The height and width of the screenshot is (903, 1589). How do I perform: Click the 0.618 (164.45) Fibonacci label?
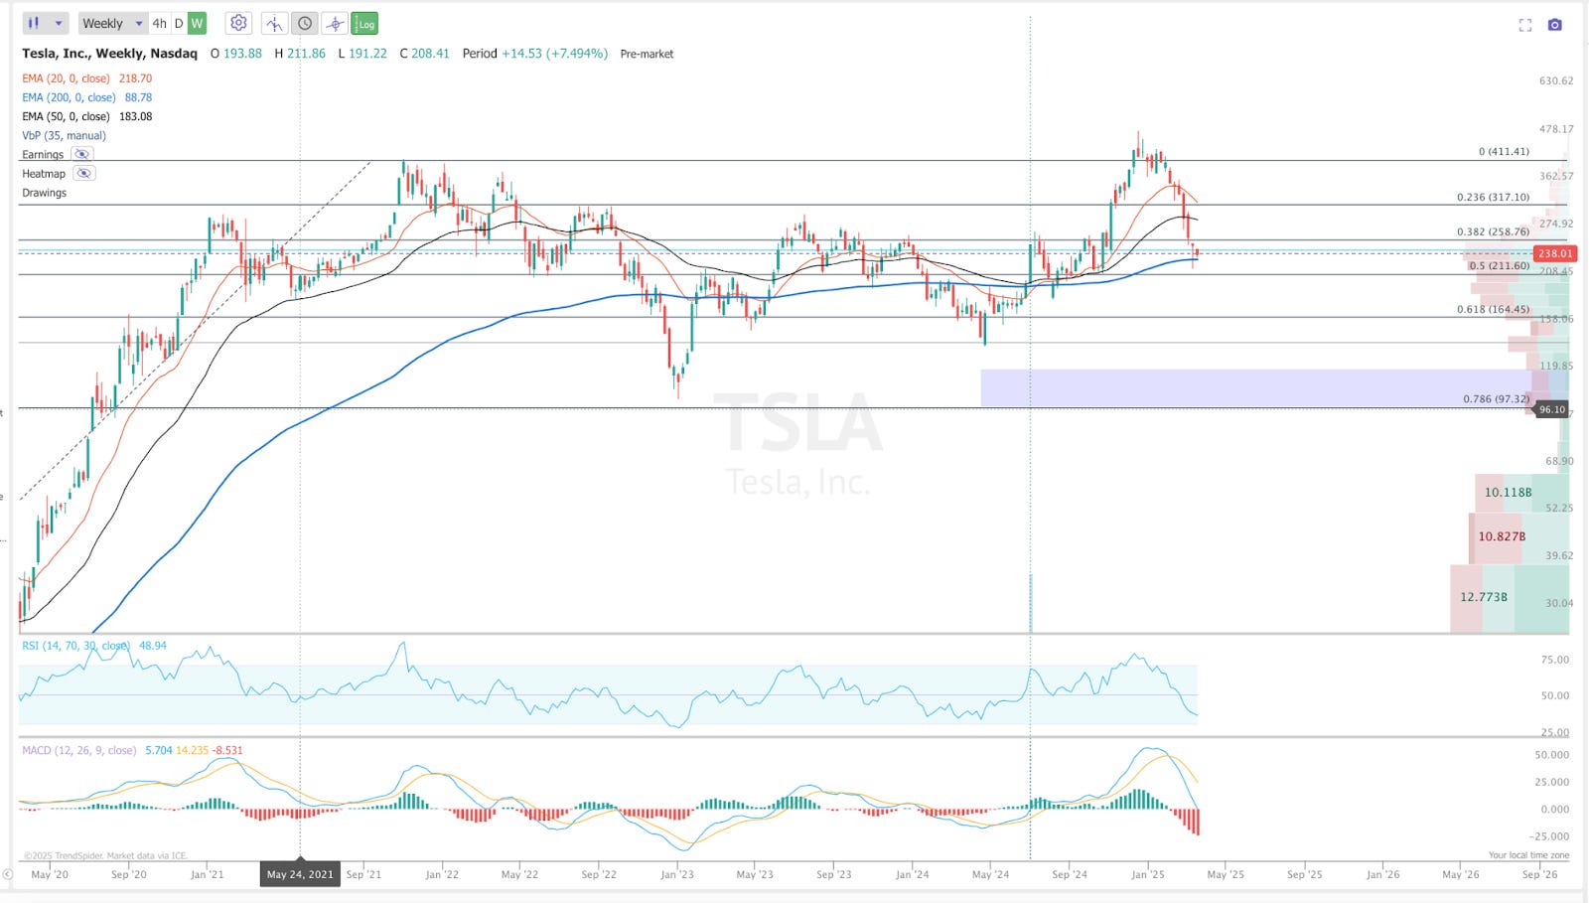[1493, 309]
